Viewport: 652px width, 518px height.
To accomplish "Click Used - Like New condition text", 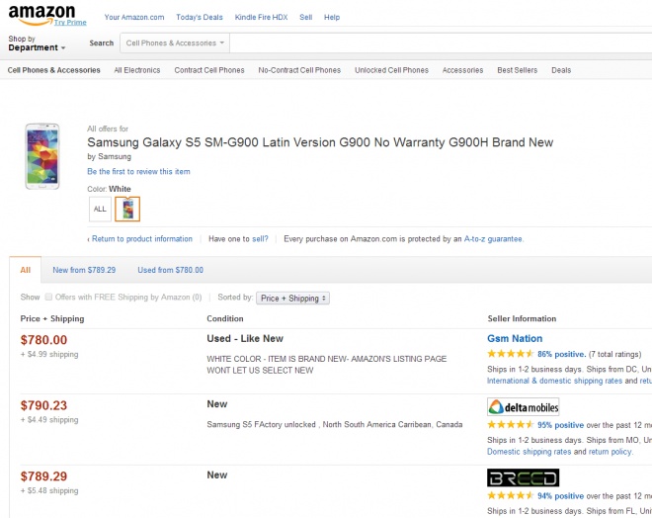I will coord(245,338).
